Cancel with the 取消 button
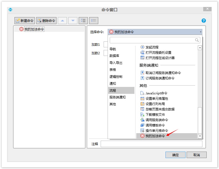The image size is (219, 169). [197, 155]
